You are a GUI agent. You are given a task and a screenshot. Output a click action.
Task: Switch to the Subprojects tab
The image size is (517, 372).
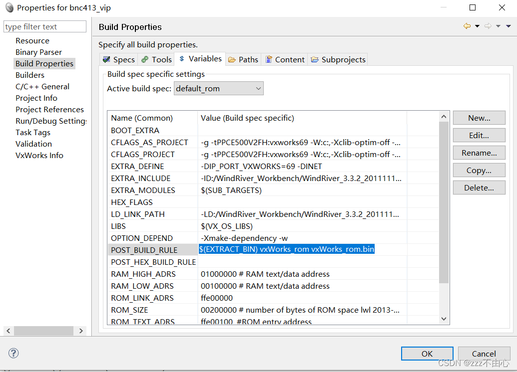point(338,59)
